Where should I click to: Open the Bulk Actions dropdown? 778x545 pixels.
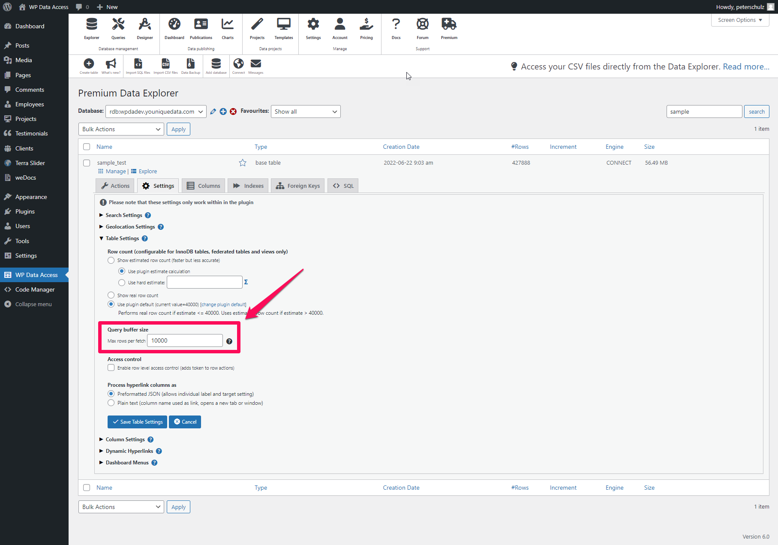121,129
